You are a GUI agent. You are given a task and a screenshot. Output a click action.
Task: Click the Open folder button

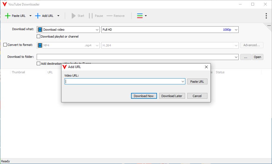(x=258, y=57)
